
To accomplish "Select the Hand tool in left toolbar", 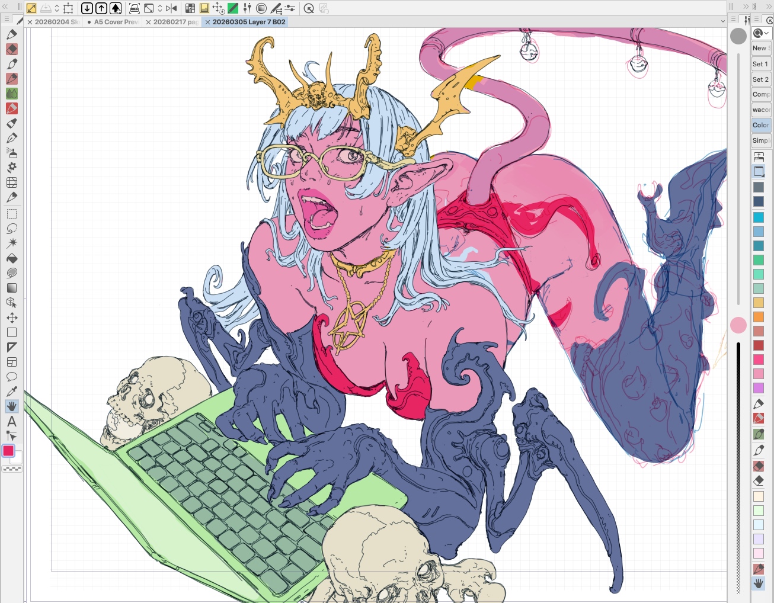I will click(12, 406).
